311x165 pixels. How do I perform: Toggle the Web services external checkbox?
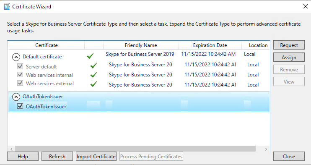(x=20, y=83)
